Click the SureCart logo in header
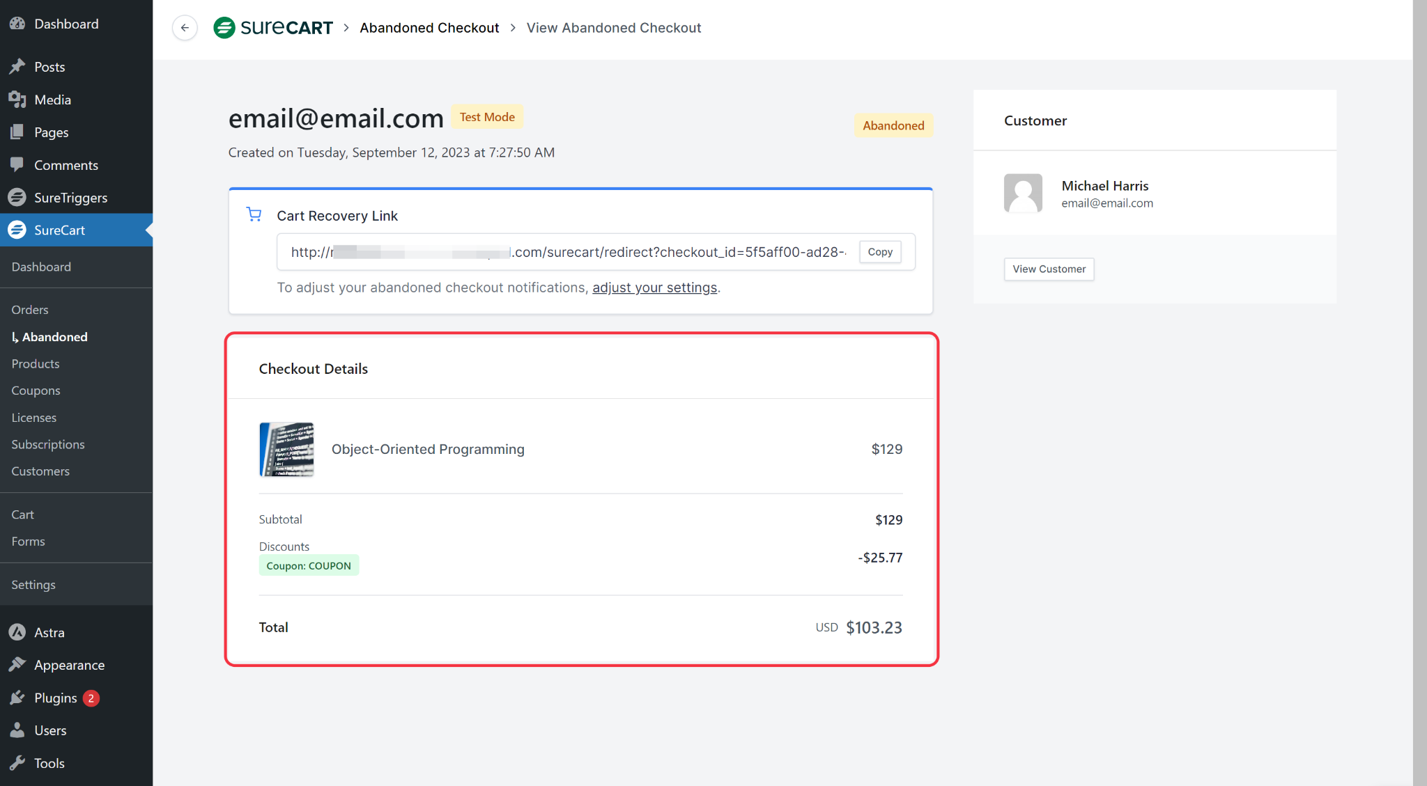 pyautogui.click(x=273, y=28)
